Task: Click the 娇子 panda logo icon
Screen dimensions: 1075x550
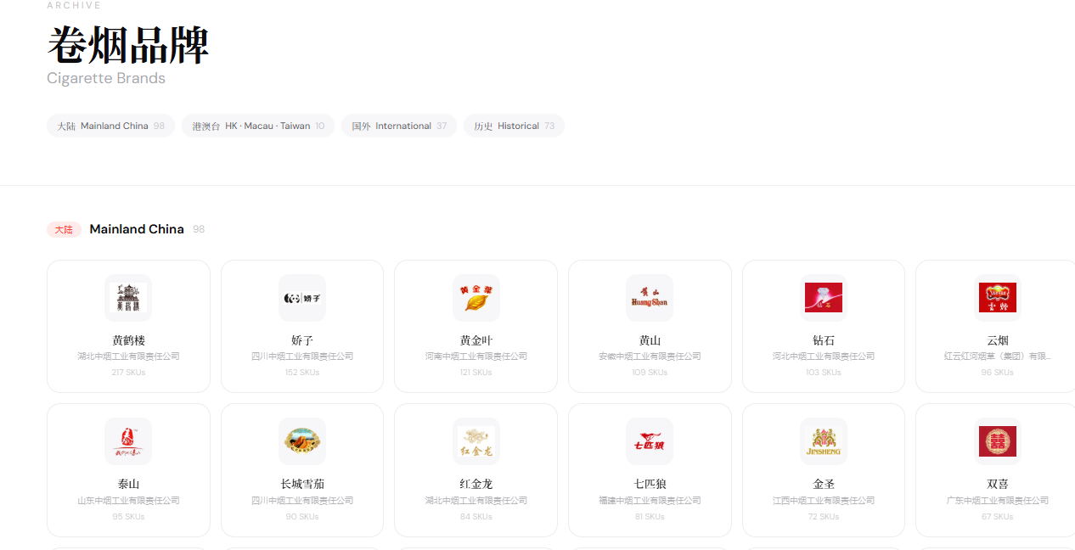Action: point(302,298)
